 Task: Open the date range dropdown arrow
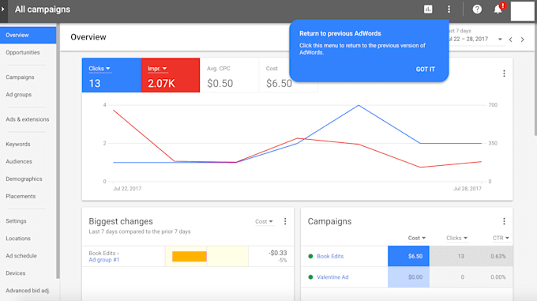[500, 40]
